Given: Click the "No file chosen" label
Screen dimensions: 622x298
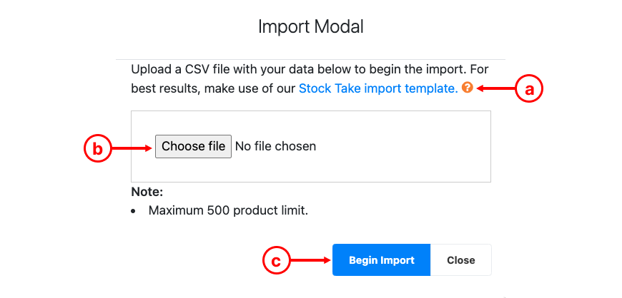Looking at the screenshot, I should coord(276,146).
